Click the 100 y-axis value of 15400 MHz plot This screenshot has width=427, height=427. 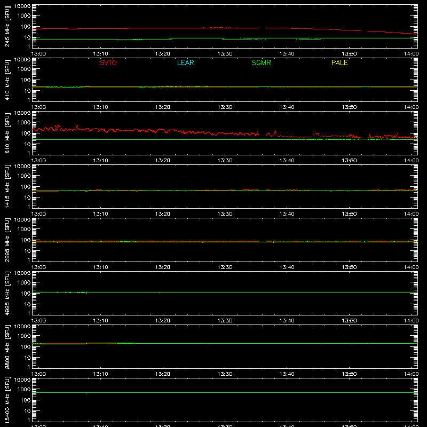[26, 400]
